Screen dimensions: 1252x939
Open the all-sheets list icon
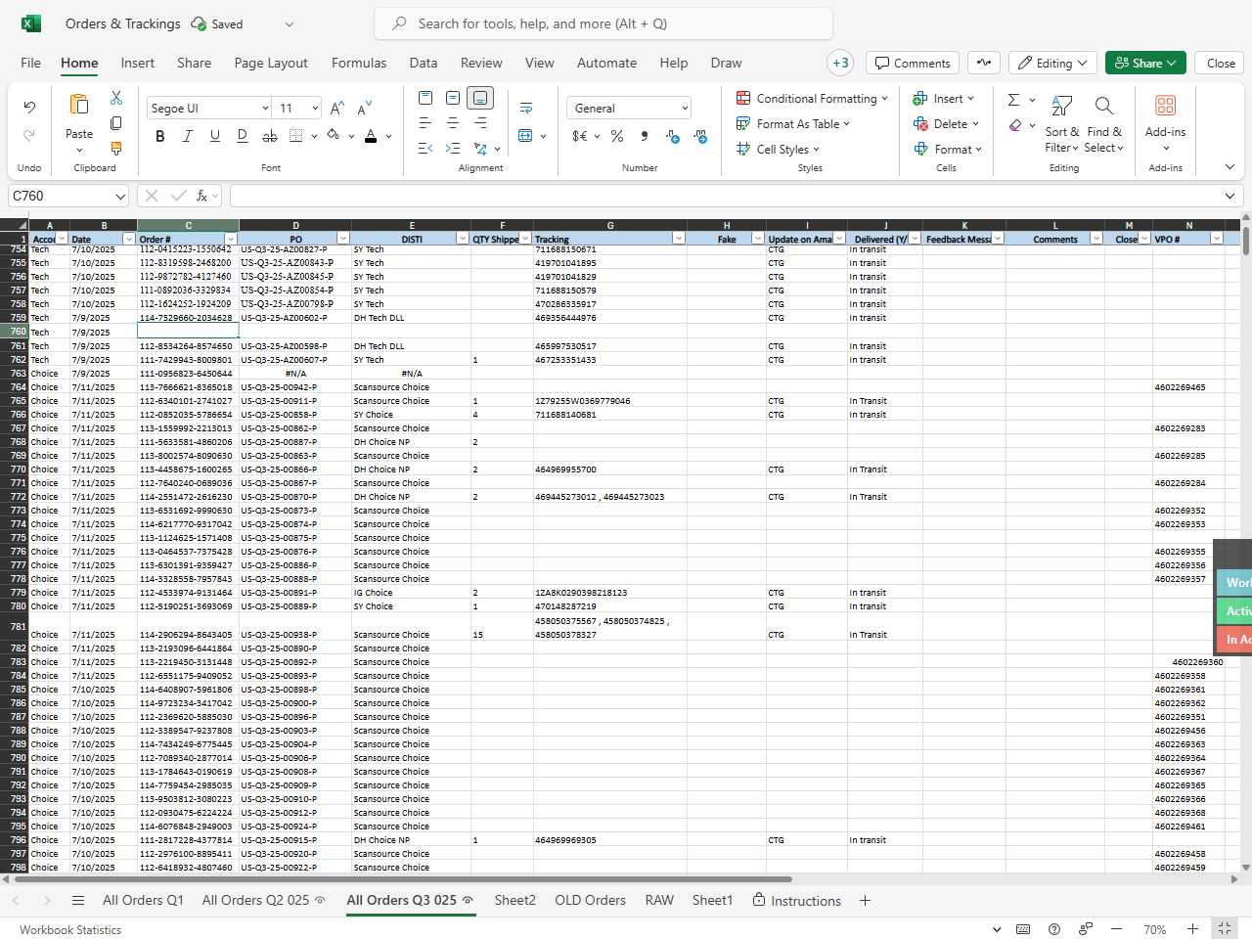click(78, 900)
